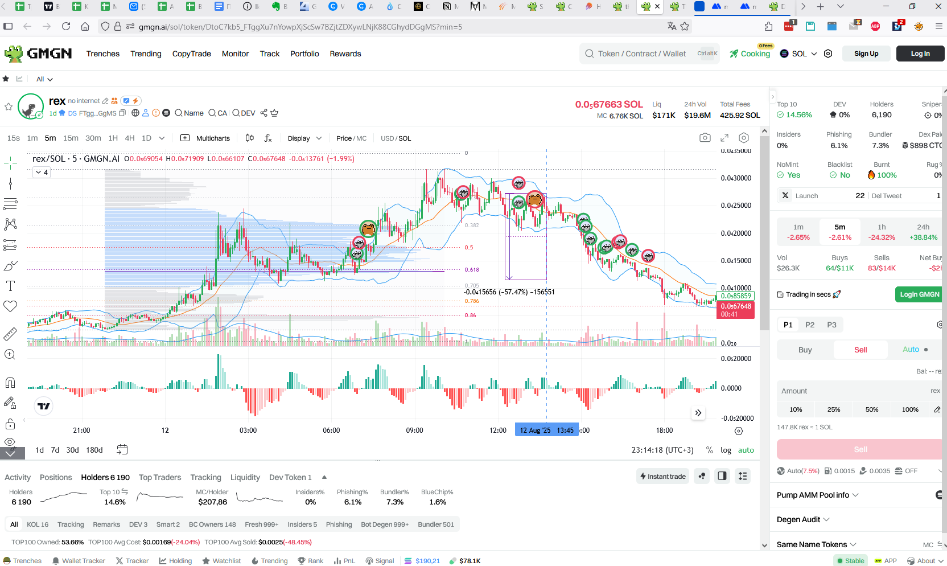The width and height of the screenshot is (947, 566).
Task: Open the go to date calendar icon
Action: 122,450
